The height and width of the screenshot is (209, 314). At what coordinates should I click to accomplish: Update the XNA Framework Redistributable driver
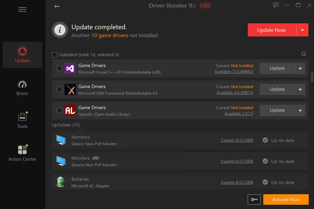tap(277, 89)
